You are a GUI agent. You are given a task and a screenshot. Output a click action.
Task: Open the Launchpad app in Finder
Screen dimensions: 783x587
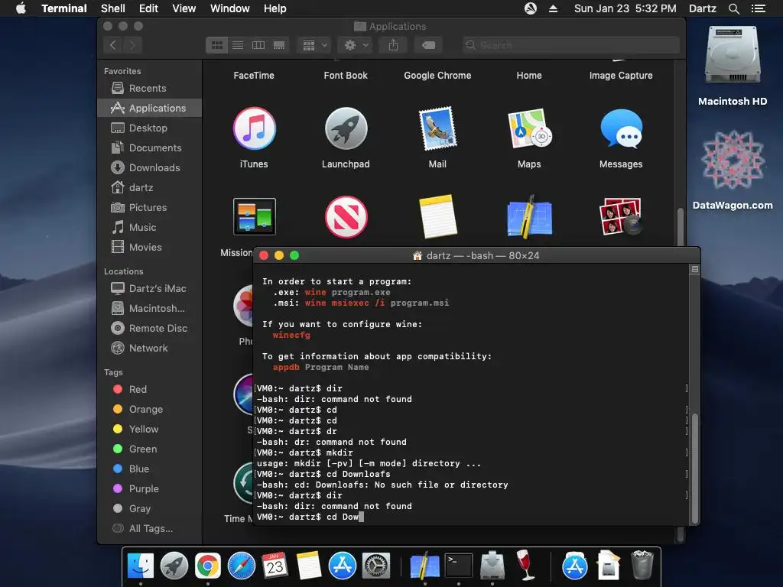click(x=346, y=128)
